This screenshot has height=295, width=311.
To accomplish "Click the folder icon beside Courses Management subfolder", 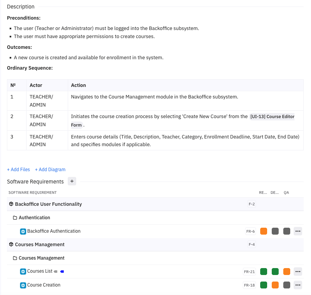I will 15,258.
